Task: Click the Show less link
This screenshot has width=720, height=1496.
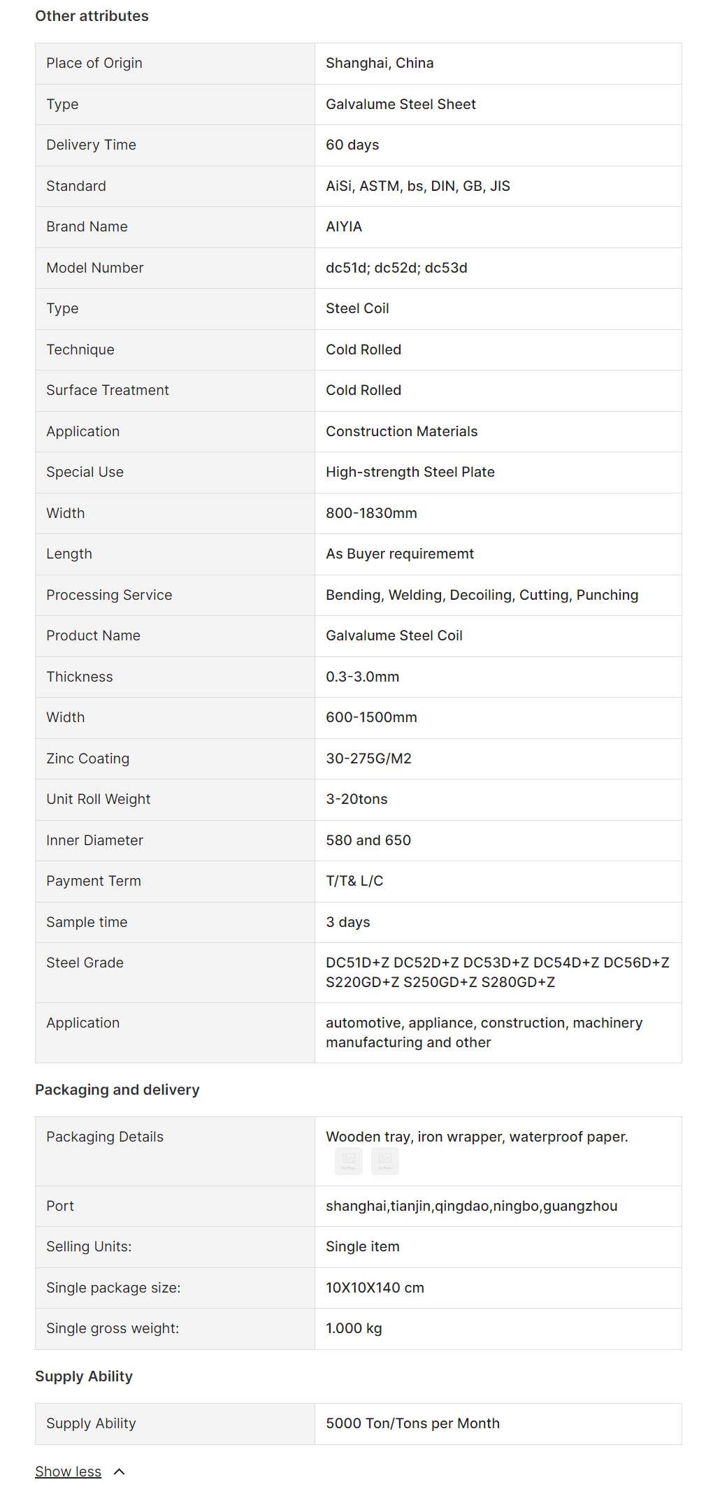Action: point(68,1472)
